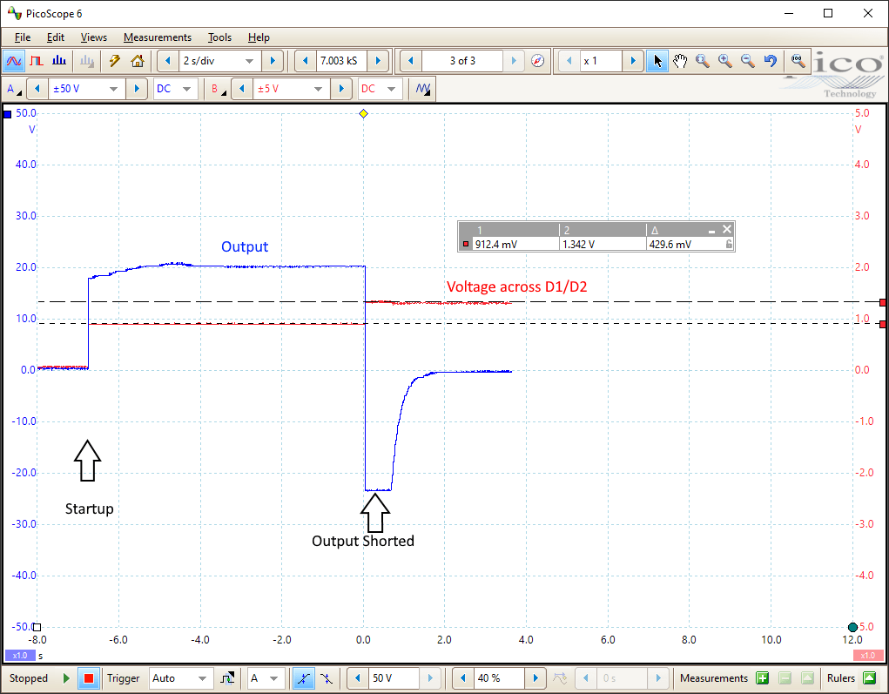Minimize the ruler legend box

tap(711, 230)
